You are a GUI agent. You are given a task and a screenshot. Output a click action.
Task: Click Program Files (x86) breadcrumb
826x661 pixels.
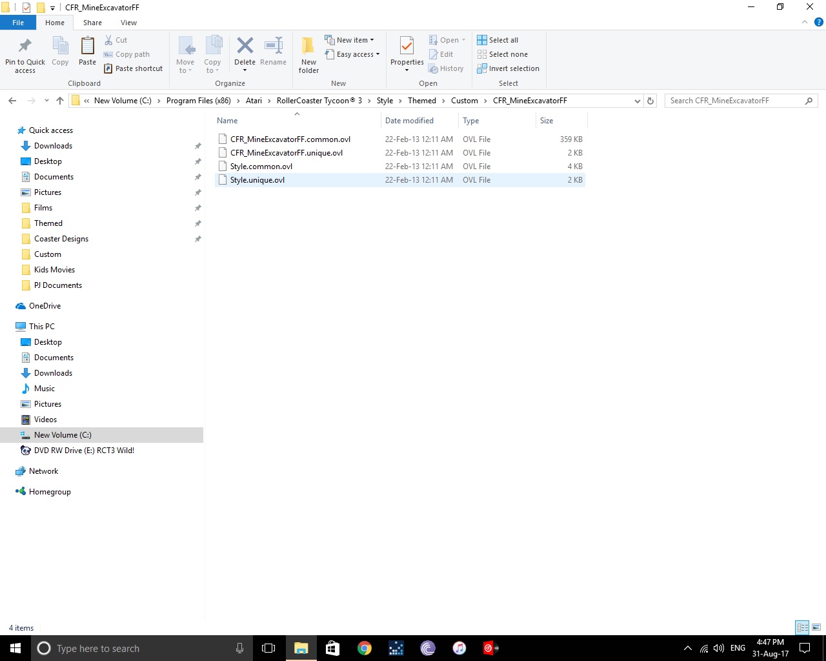coord(198,101)
